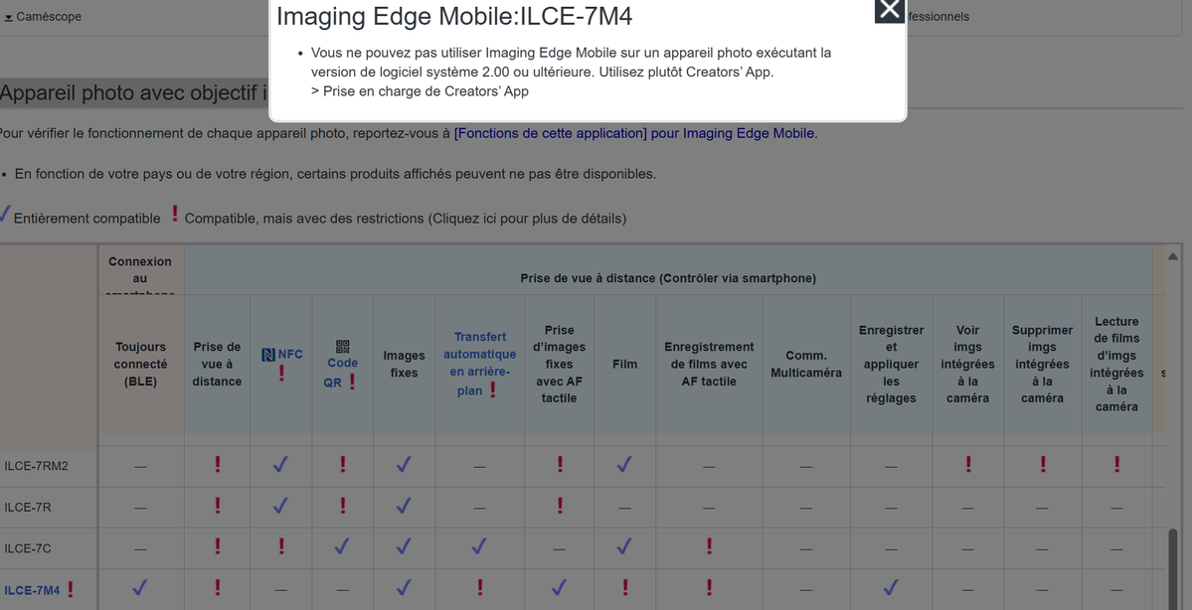Close the Imaging Edge Mobile ILCE-7M4 popup
Screen dimensions: 1192x610
[x=889, y=11]
